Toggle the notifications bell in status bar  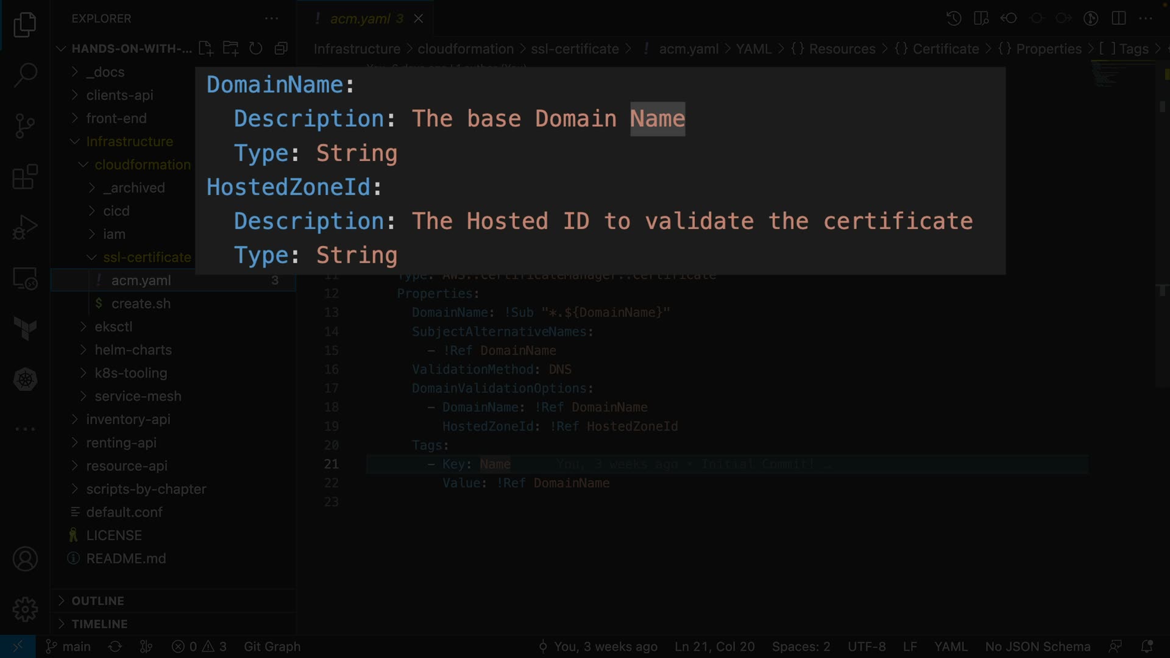(x=1146, y=646)
